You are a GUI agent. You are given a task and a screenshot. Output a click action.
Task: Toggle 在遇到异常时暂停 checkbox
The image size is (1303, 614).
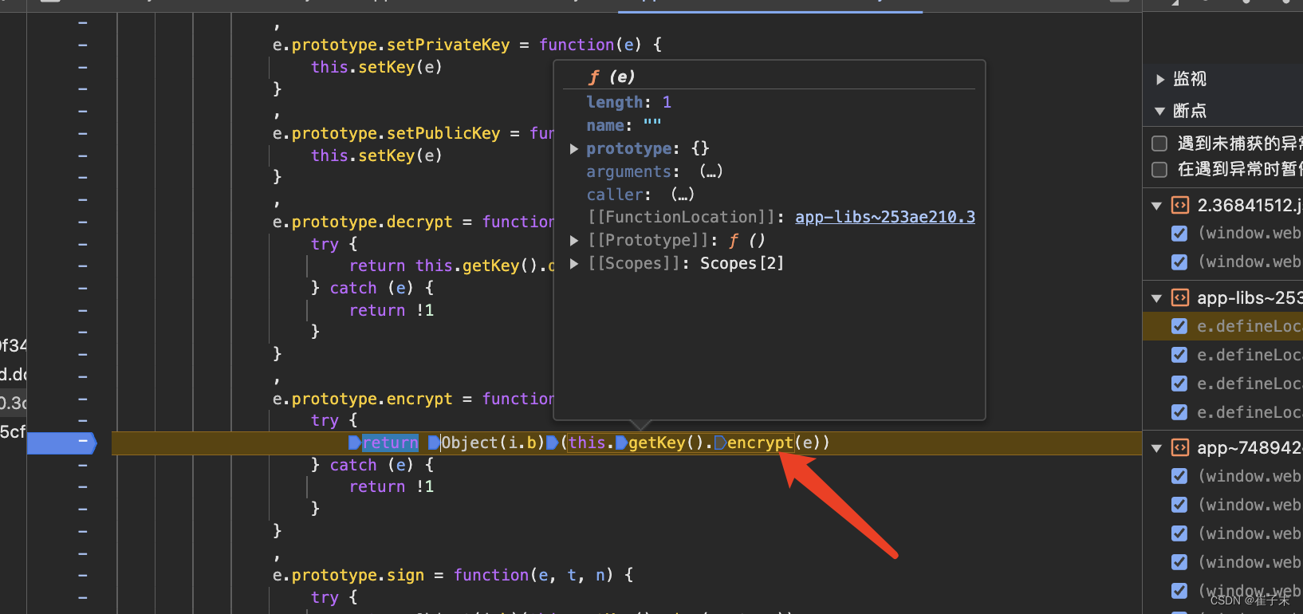point(1159,169)
